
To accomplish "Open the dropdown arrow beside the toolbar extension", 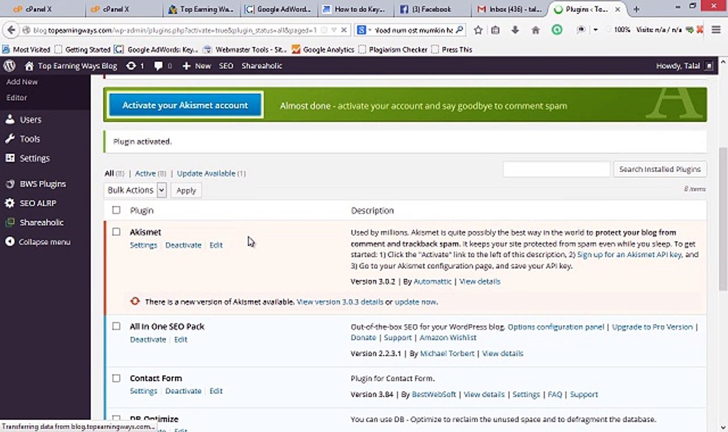I will [x=595, y=30].
